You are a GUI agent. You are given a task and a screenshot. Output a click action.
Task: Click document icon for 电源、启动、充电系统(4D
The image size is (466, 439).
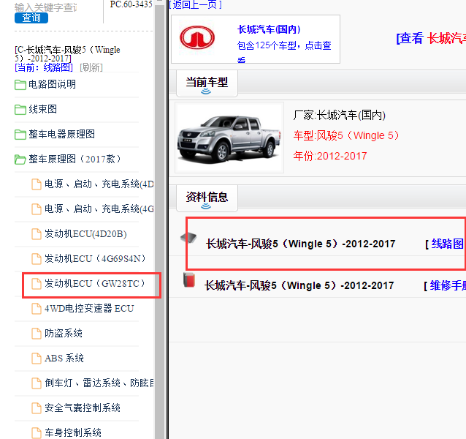pyautogui.click(x=37, y=184)
